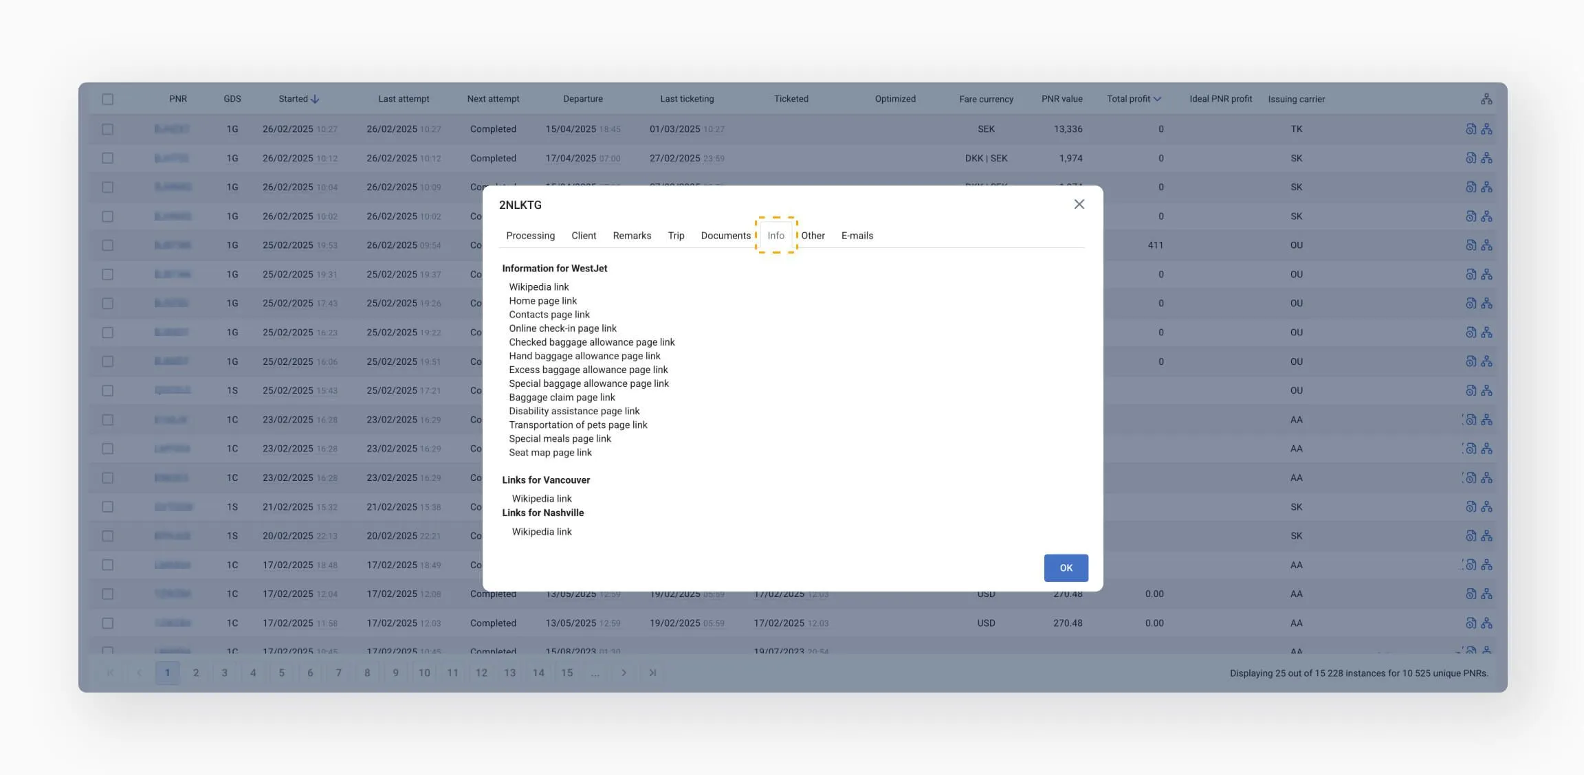Open pagination ellipsis for more pages
Screen dimensions: 1584x775
point(595,673)
